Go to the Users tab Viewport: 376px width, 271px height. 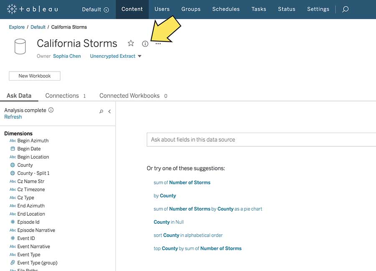(x=162, y=9)
